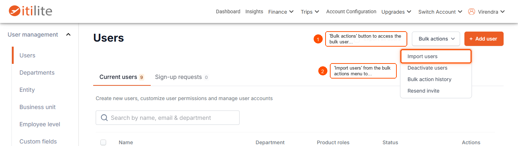This screenshot has width=518, height=146.
Task: Select Resend invite option
Action: click(423, 91)
